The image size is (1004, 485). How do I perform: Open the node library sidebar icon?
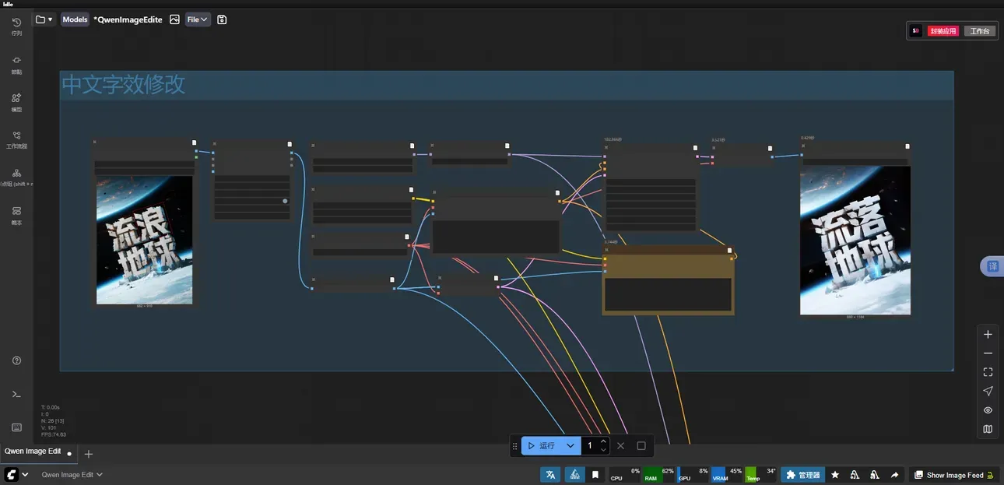tap(16, 65)
